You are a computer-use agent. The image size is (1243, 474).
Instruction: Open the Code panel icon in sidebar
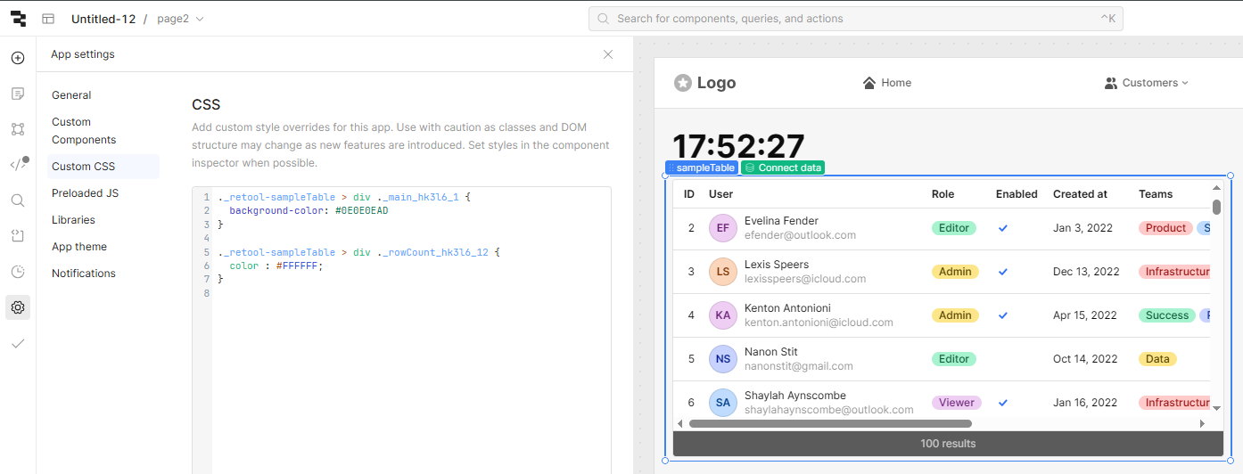click(x=18, y=165)
